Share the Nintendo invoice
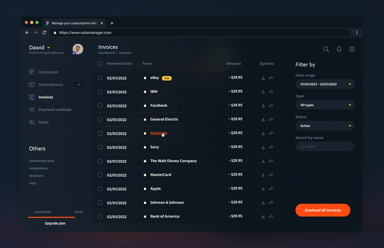The image size is (384, 248). 271,133
